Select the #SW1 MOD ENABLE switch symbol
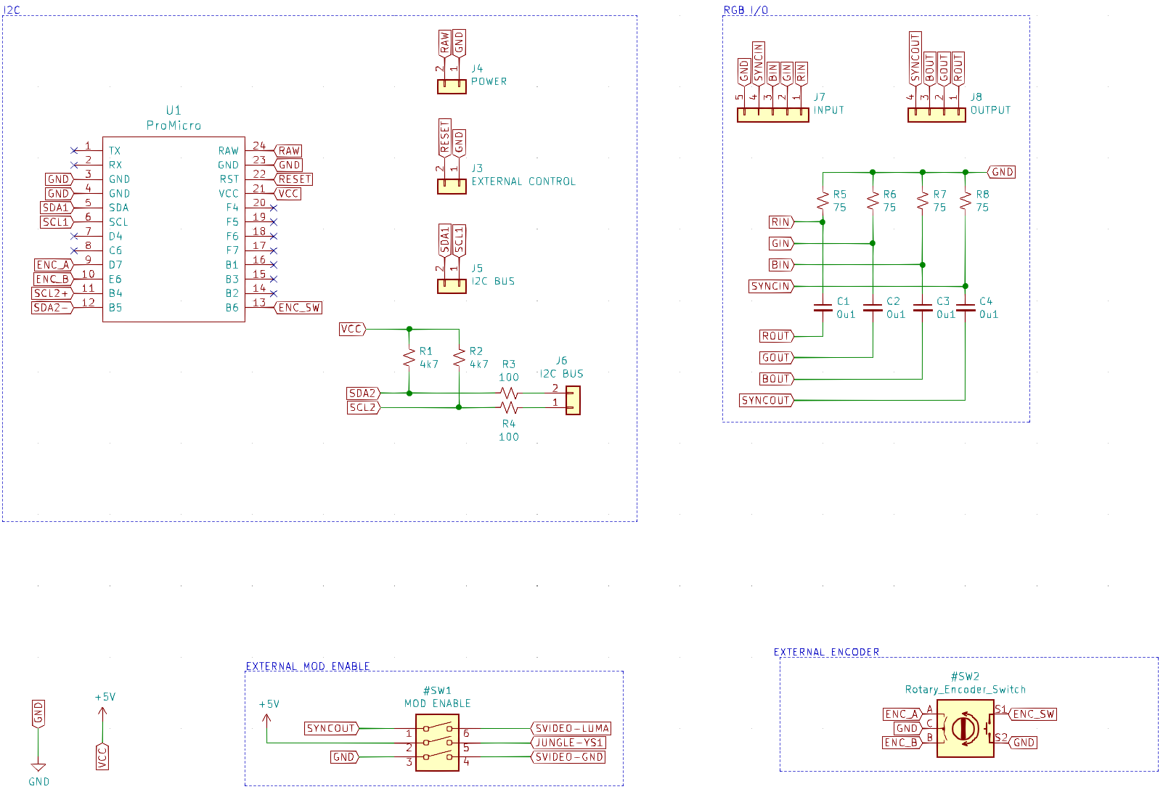The width and height of the screenshot is (1163, 792). coord(437,743)
